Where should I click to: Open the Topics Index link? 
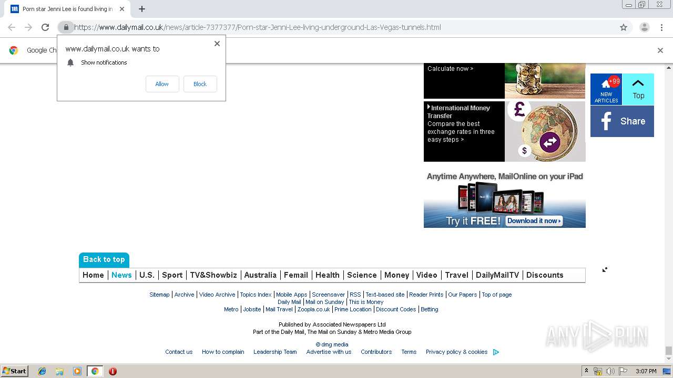click(256, 295)
